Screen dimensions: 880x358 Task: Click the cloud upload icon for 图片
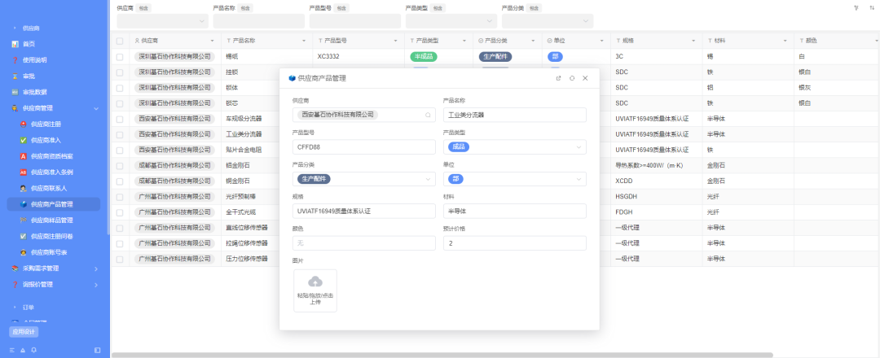315,282
